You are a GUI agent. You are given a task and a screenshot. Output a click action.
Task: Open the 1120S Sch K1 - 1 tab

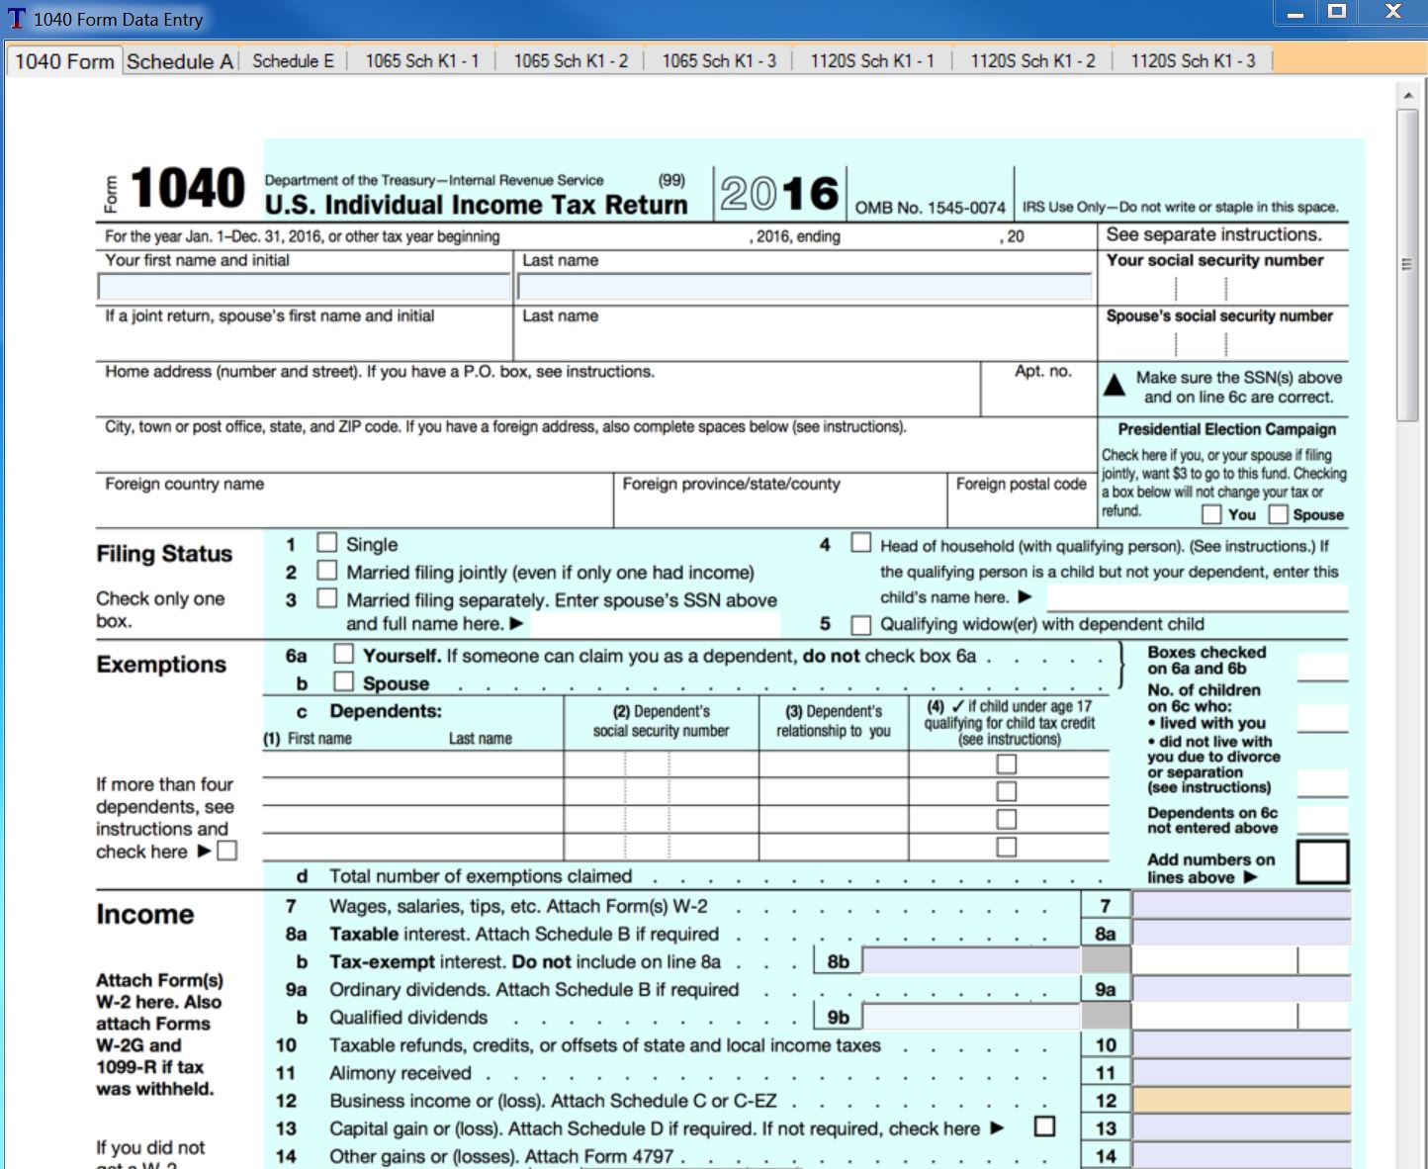872,61
